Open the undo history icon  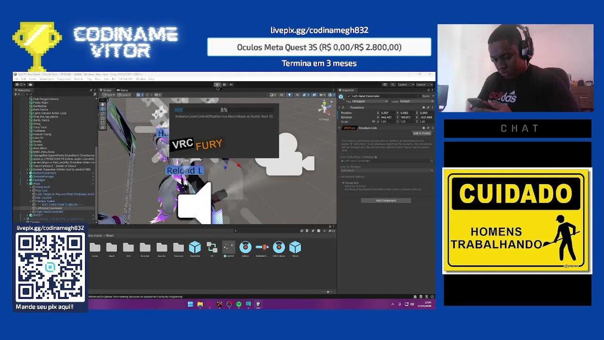385,85
